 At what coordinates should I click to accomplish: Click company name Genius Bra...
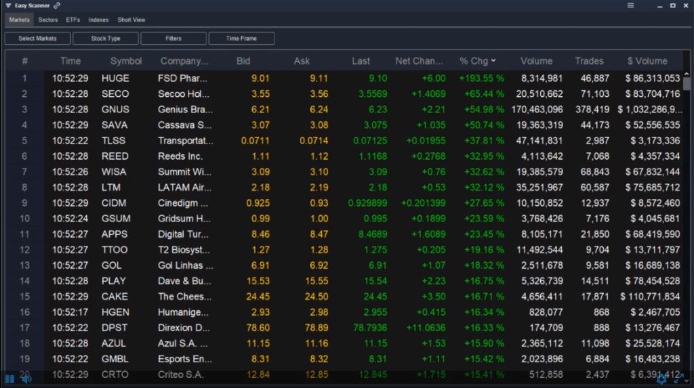[185, 109]
